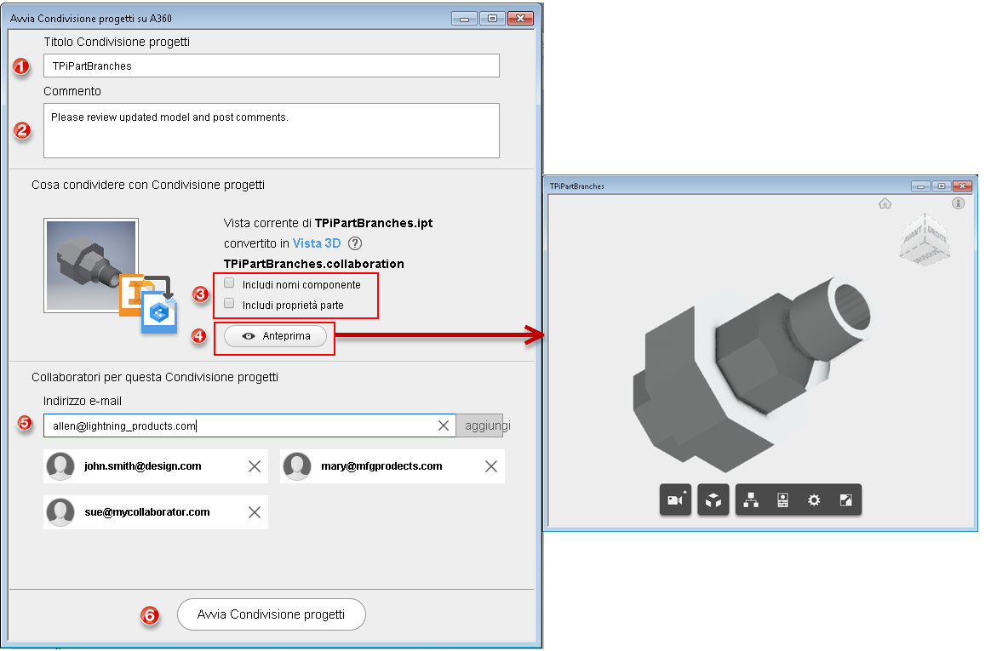Minimize the Avvia Condivisione progetti dialog
Image resolution: width=991 pixels, height=651 pixels.
464,19
